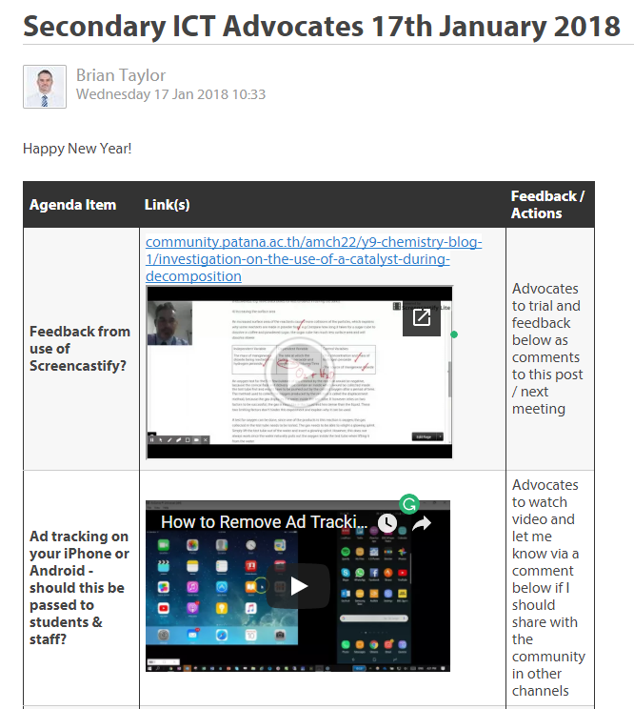
Task: Open the y9-chemistry-blog catalyst investigation link
Action: coord(313,258)
